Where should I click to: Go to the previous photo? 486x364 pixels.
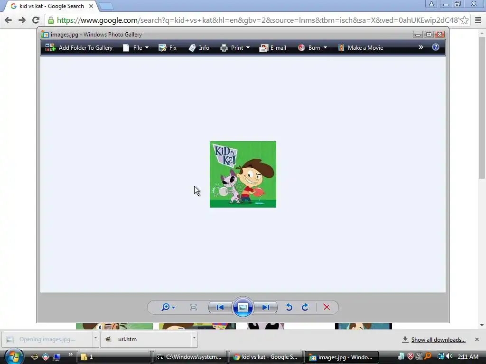(x=220, y=307)
